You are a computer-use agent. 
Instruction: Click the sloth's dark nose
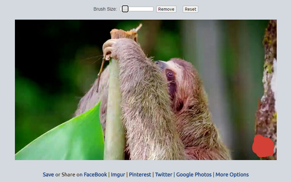coord(160,64)
